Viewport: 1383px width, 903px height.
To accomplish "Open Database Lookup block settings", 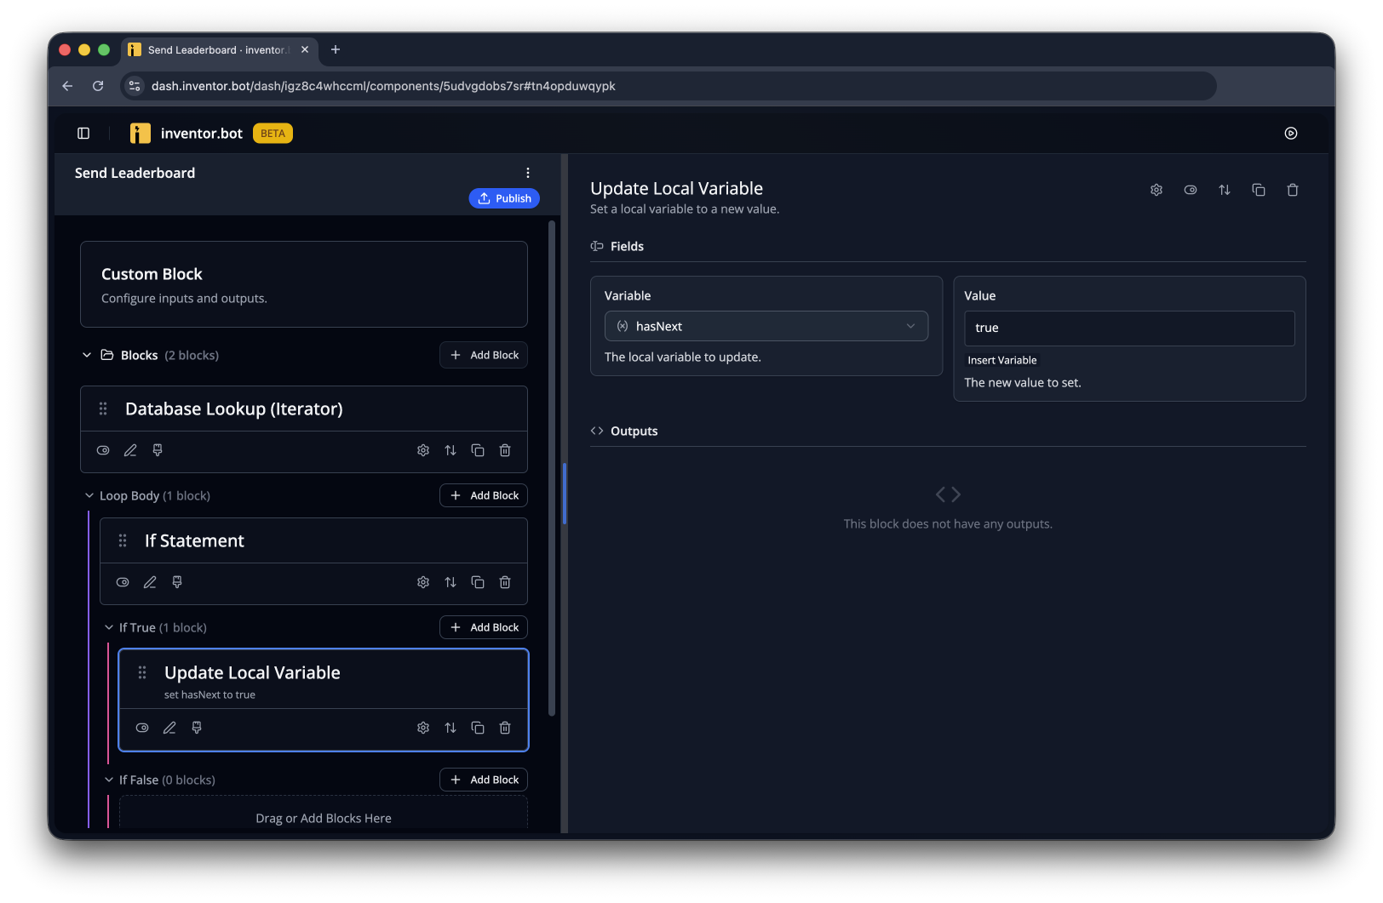I will click(x=423, y=450).
